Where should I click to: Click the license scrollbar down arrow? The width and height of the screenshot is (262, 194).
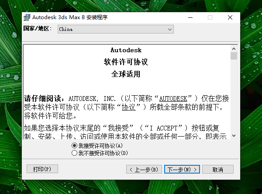pyautogui.click(x=234, y=136)
